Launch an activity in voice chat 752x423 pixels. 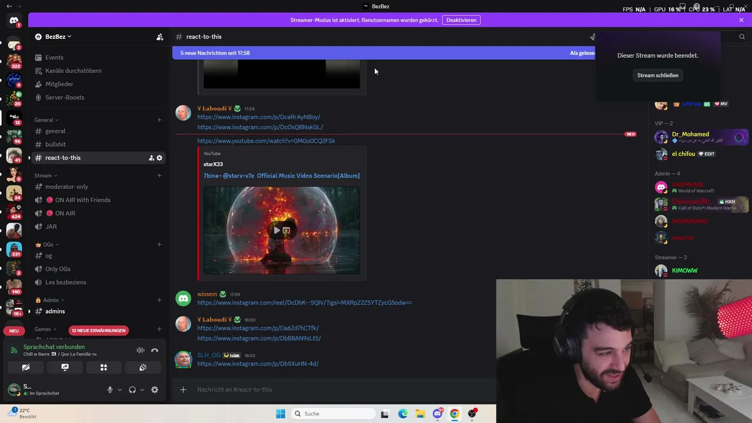click(103, 367)
